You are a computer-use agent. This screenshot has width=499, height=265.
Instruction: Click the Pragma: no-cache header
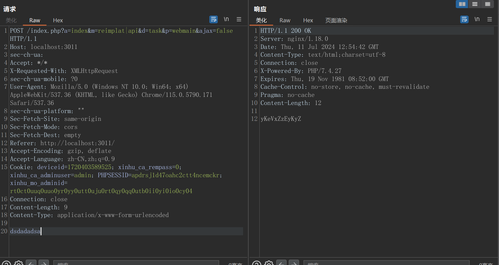pyautogui.click(x=288, y=95)
